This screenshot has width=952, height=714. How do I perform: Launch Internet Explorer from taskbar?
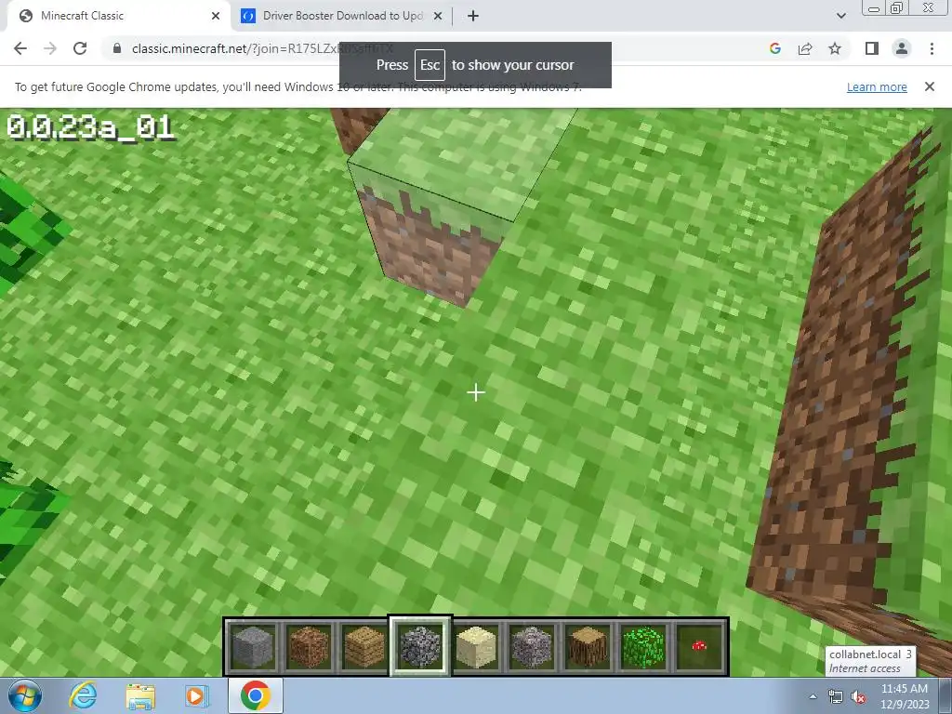(83, 695)
